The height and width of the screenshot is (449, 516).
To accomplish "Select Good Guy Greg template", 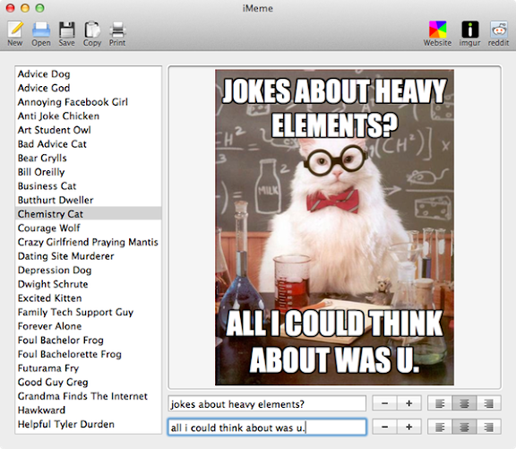I will coord(88,382).
